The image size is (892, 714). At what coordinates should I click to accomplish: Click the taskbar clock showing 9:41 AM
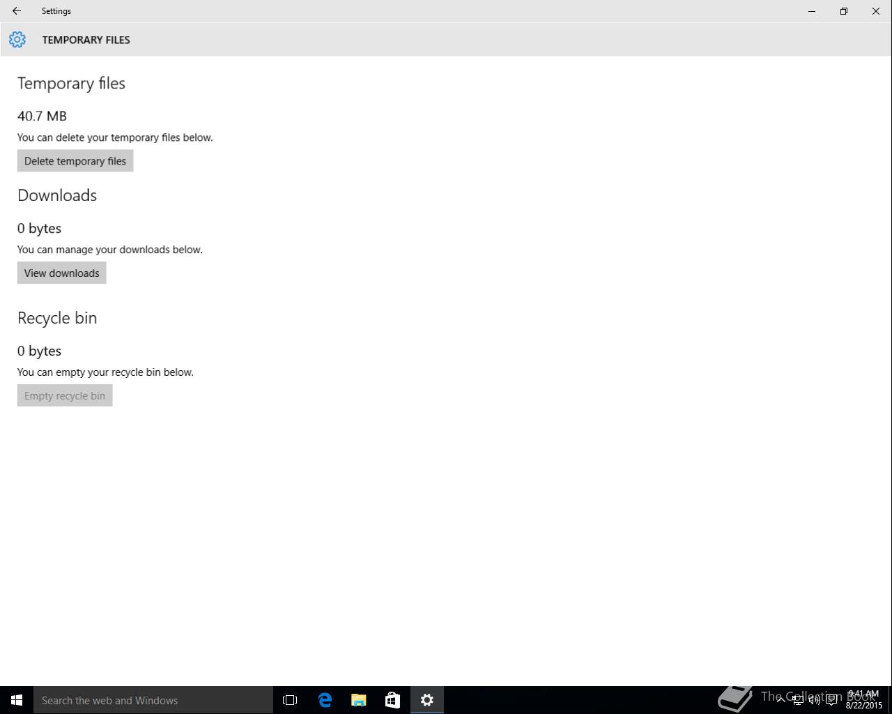tap(864, 700)
